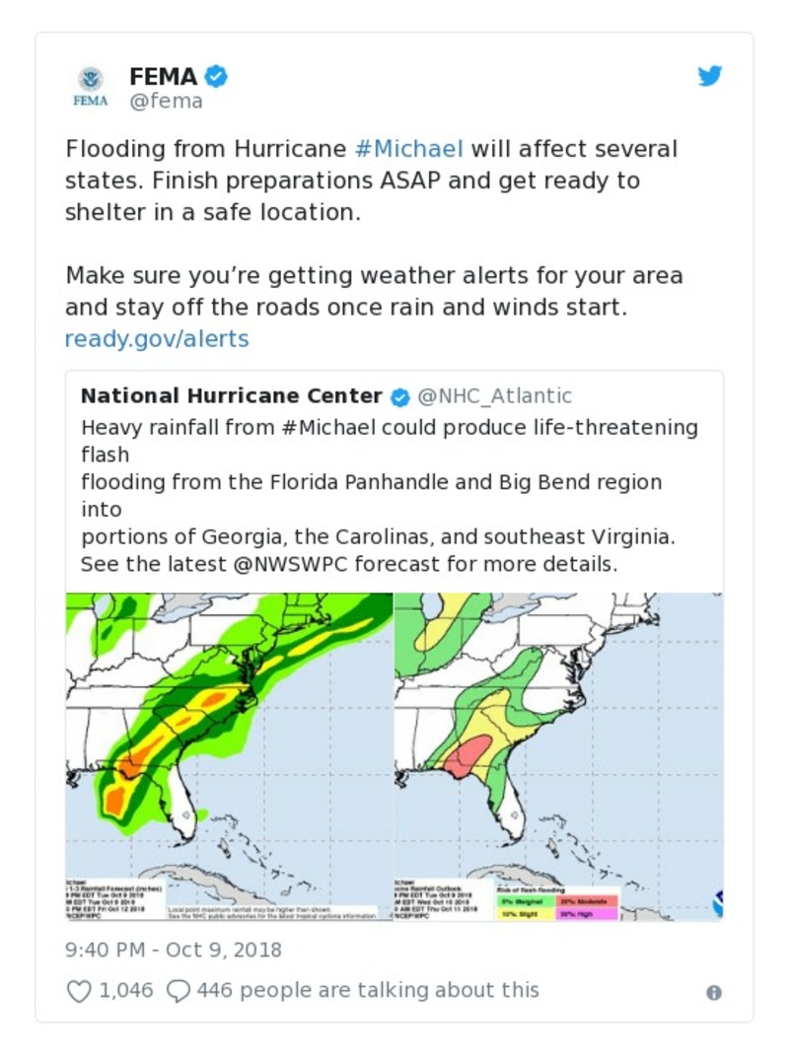789x1059 pixels.
Task: Open the @fema handle
Action: click(166, 101)
